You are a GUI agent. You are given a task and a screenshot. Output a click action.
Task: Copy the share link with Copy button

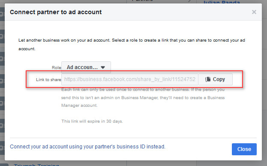tap(215, 79)
